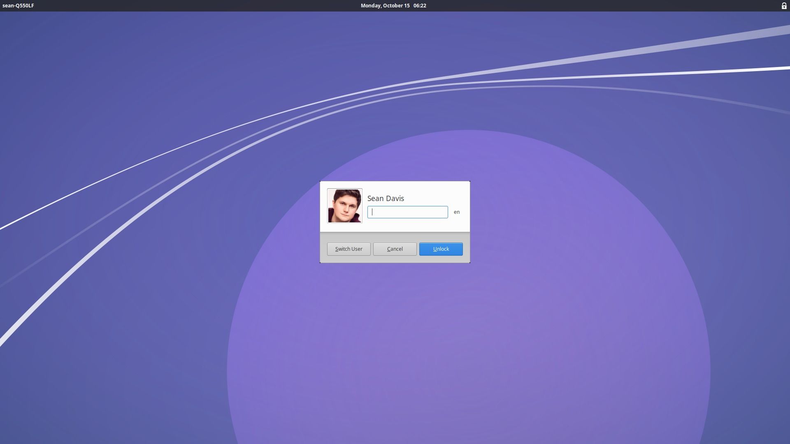Click Sean Davis's profile picture
790x444 pixels.
click(345, 206)
